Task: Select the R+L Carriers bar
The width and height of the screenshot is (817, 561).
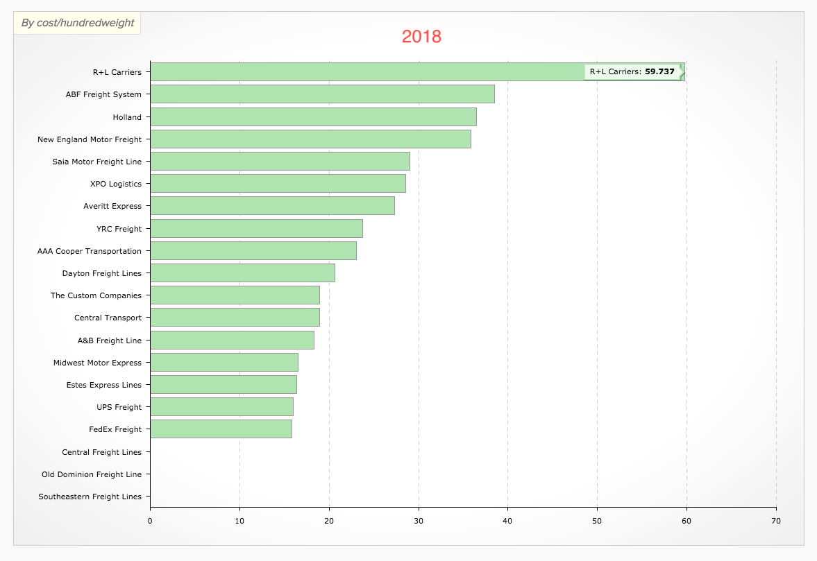Action: [x=417, y=72]
